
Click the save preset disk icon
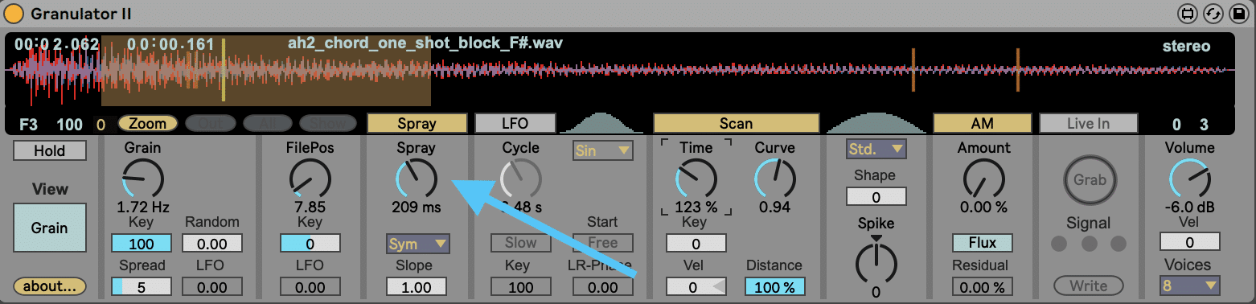pyautogui.click(x=1239, y=14)
